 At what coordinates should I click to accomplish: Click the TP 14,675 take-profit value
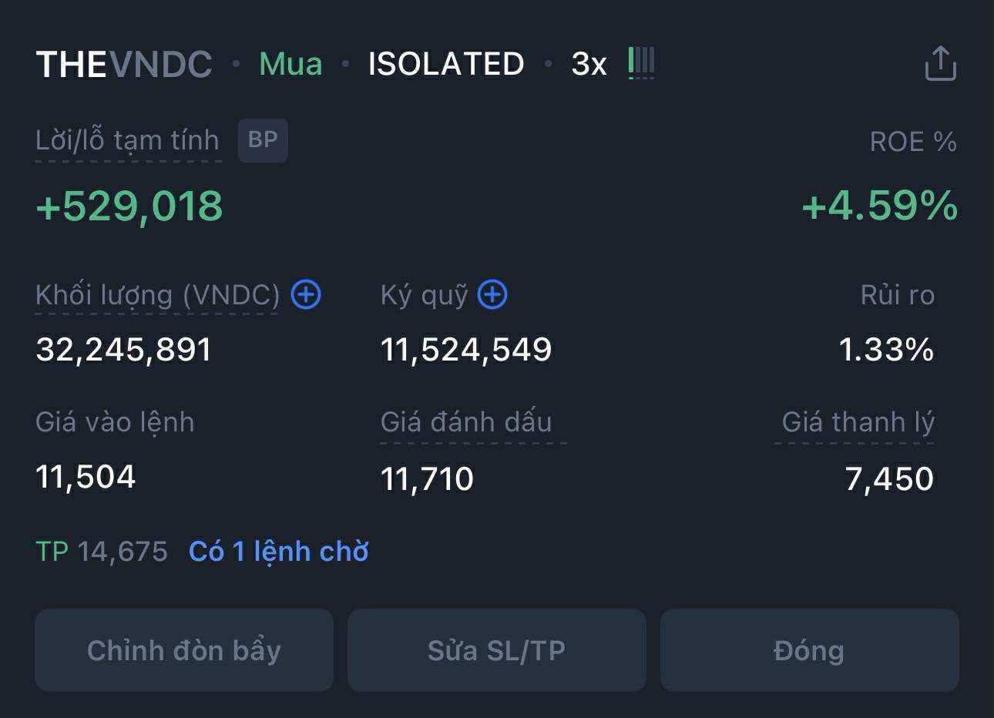point(102,552)
